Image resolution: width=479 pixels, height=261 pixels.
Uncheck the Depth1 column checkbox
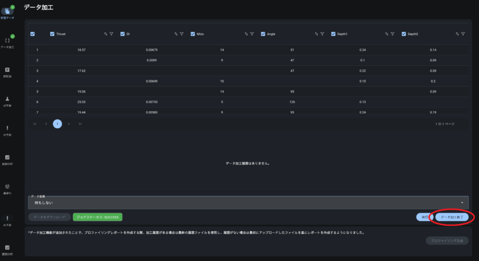334,34
